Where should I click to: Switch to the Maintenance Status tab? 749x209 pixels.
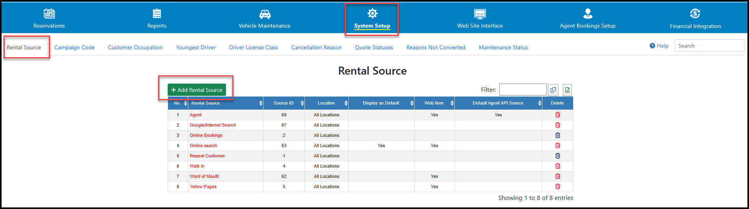pos(503,47)
